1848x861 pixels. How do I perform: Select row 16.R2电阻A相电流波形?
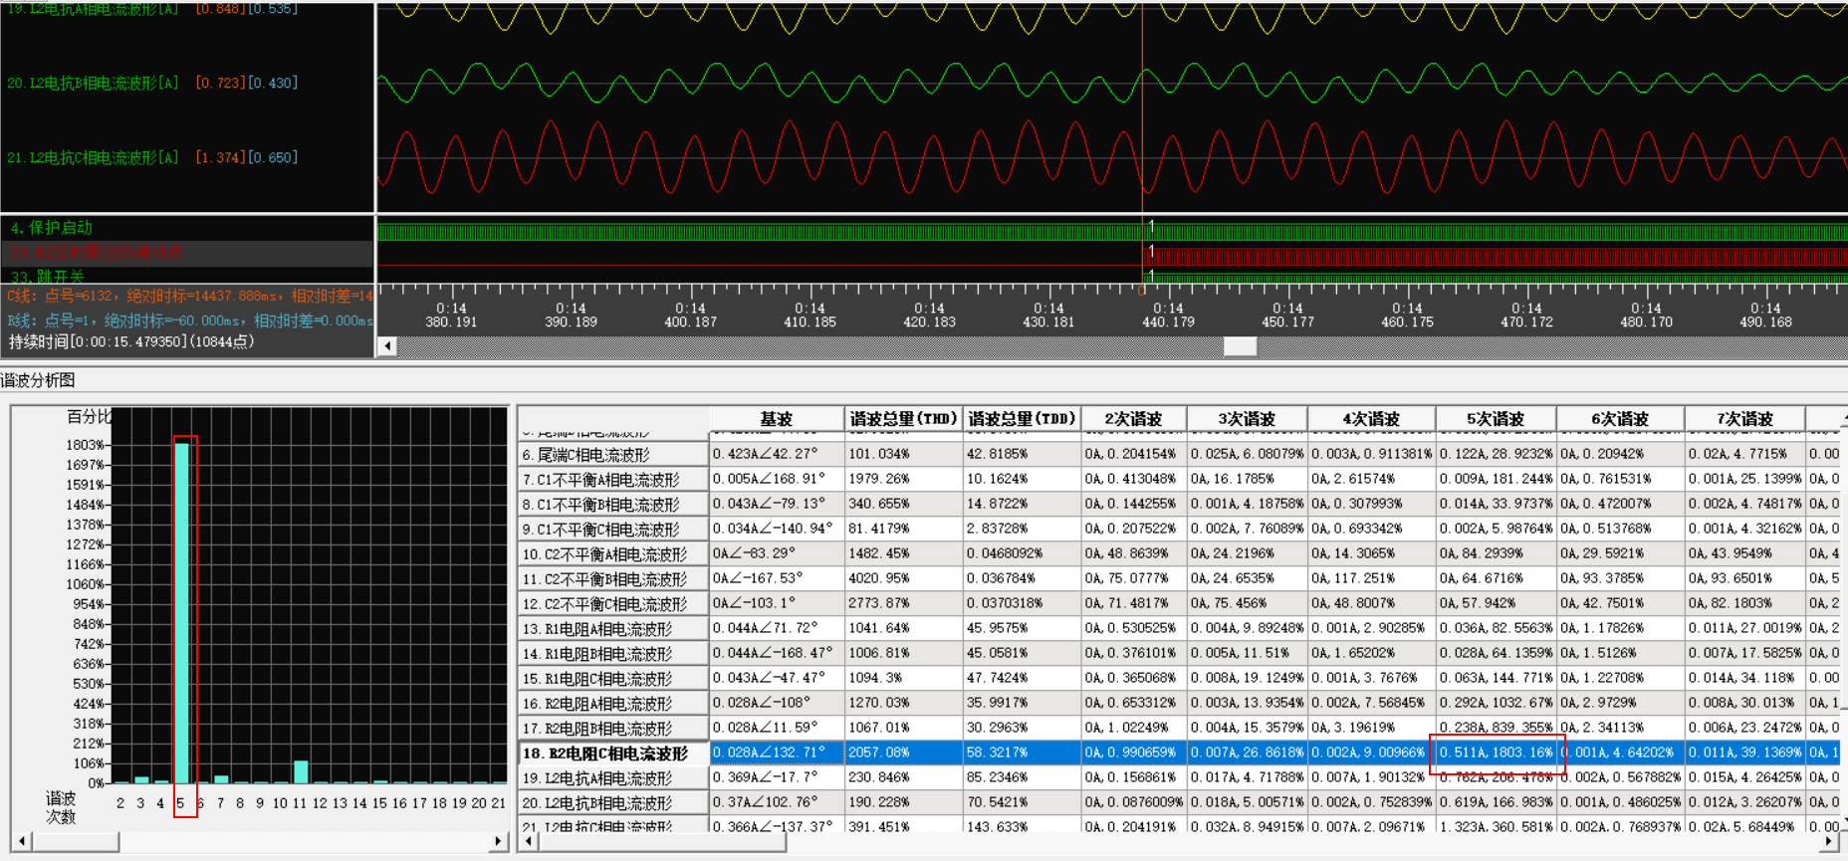coord(613,704)
